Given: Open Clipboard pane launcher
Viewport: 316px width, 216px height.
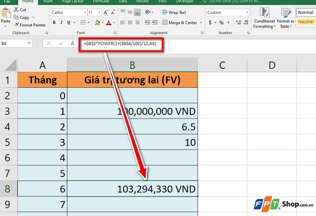Looking at the screenshot, I should pos(47,33).
